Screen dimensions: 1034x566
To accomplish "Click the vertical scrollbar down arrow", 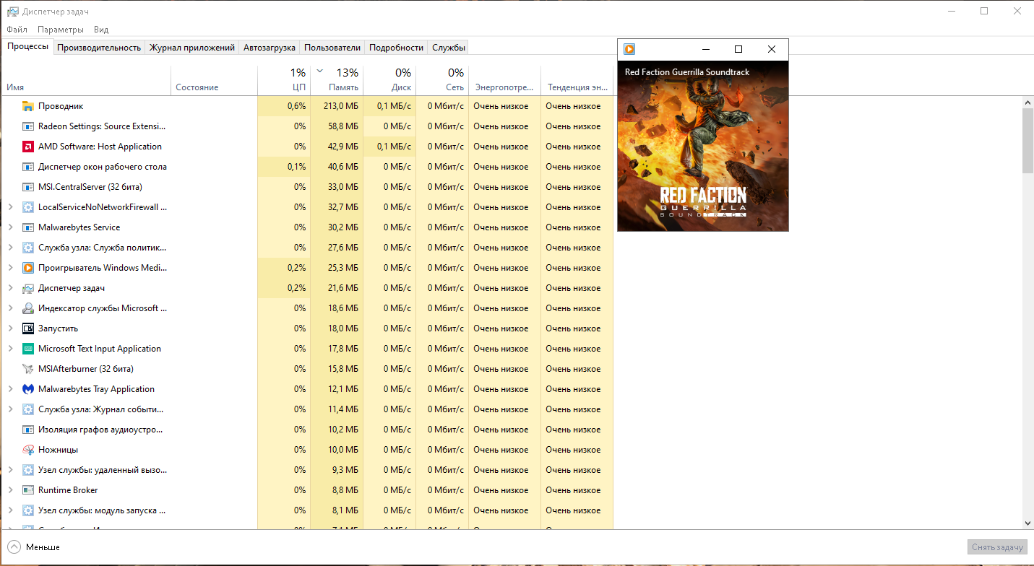I will click(1028, 523).
